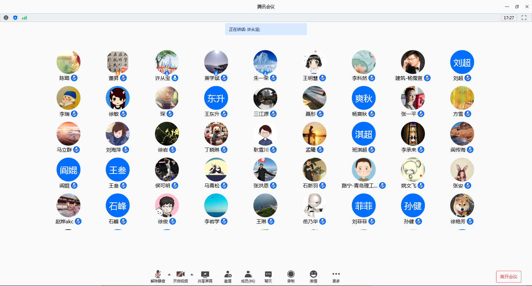Click the 离开会议 leave meeting button

coord(508,277)
